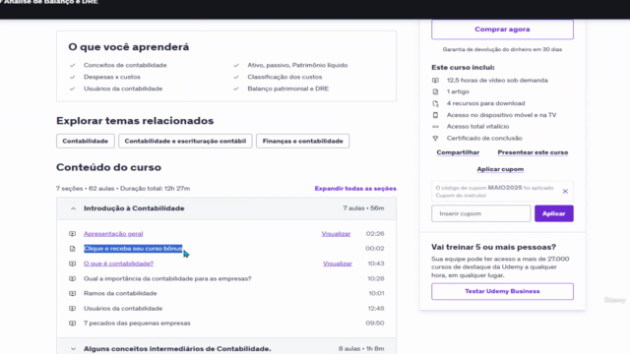The width and height of the screenshot is (630, 354).
Task: Click the Ramos da contabilidade lecture row
Action: tap(226, 293)
